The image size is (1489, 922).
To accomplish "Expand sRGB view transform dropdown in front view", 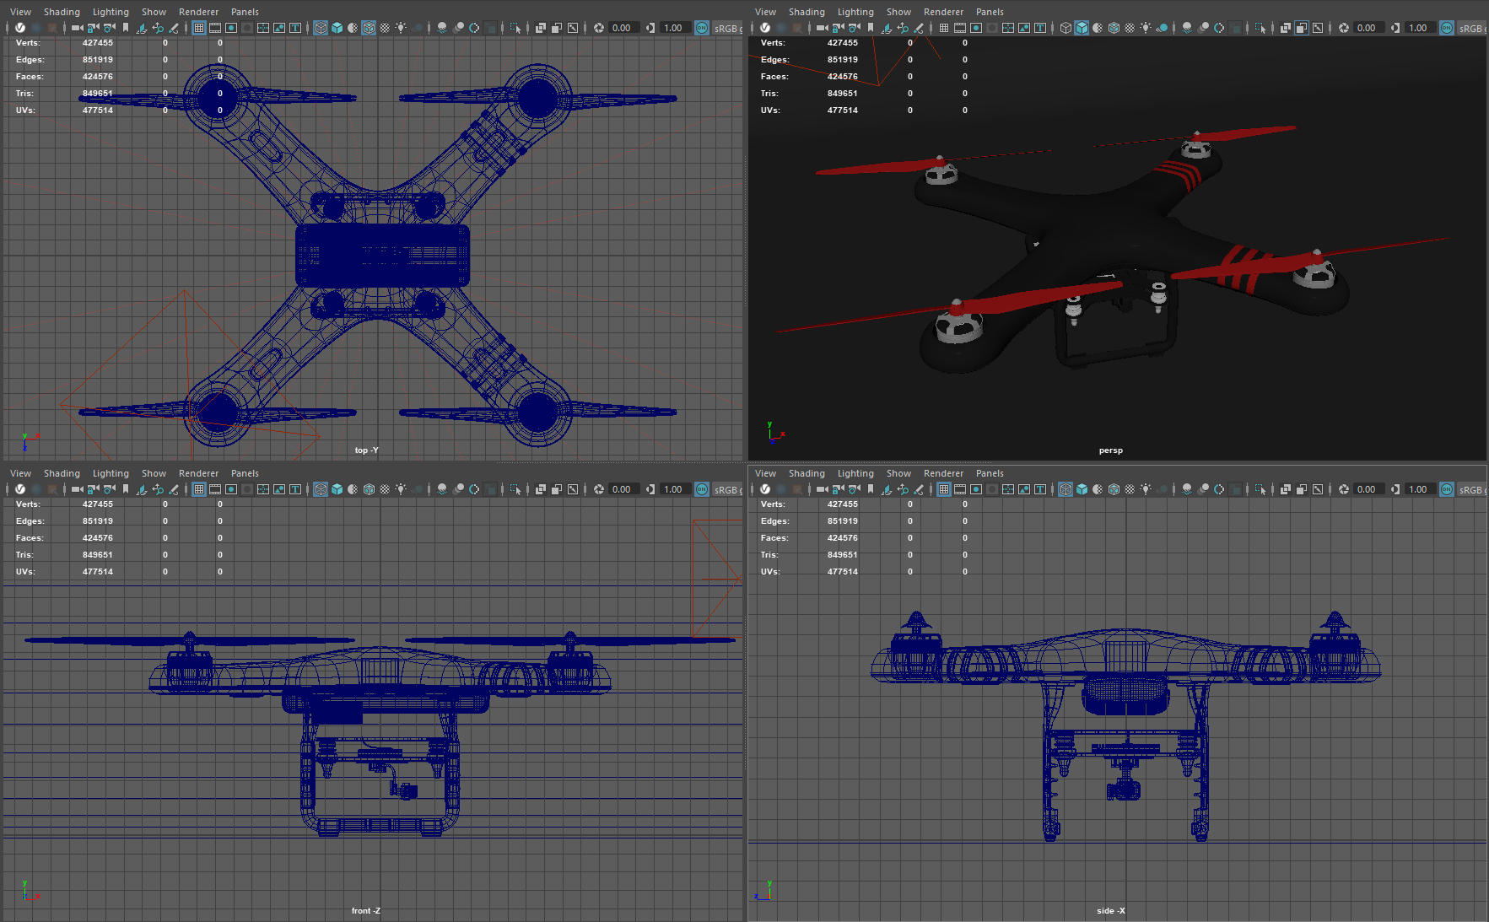I will tap(726, 489).
